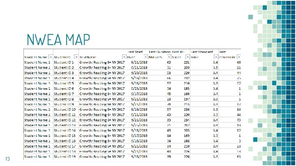This screenshot has width=296, height=166.
Task: Click the NWEA MAP slide title
Action: pyautogui.click(x=58, y=40)
